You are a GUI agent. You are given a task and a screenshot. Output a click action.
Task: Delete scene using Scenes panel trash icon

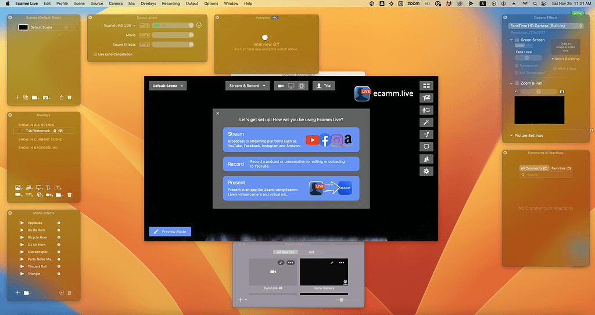[x=69, y=97]
